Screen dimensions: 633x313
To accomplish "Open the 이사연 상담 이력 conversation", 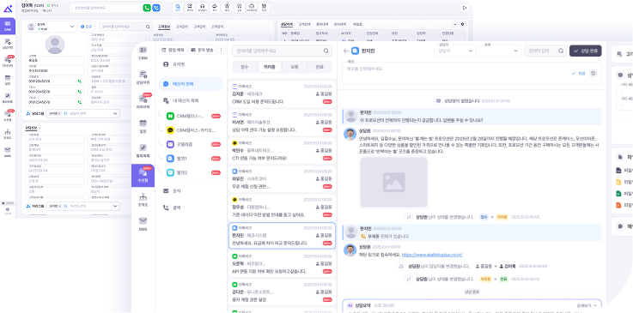I will (282, 122).
